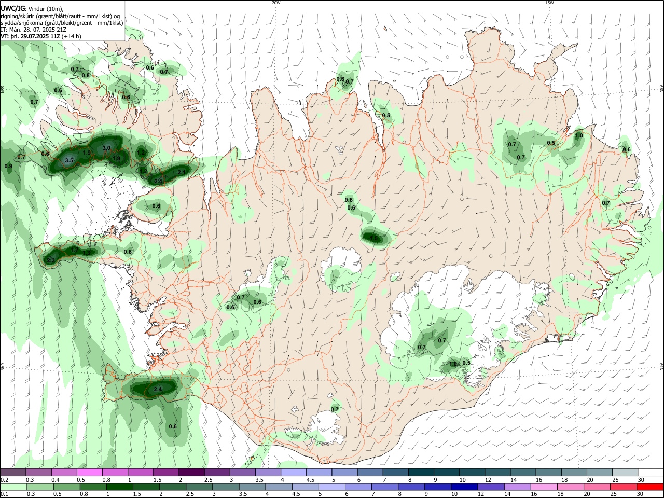Select the mauve 0.2 swatch on upper legend row

click(x=14, y=473)
